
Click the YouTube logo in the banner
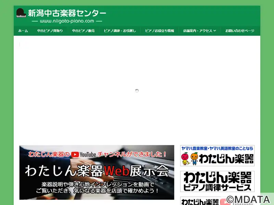coord(84,154)
